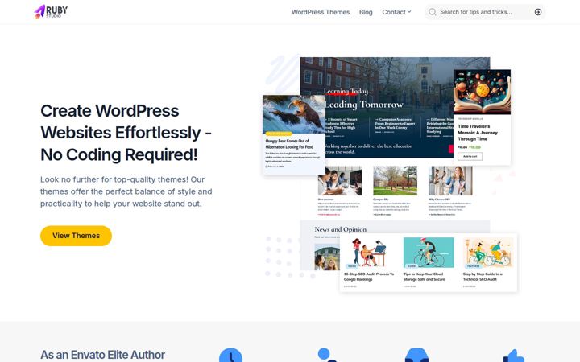Click the 'As an Envato Elite Author' heading
Screen dimensions: 580x362
pos(102,355)
